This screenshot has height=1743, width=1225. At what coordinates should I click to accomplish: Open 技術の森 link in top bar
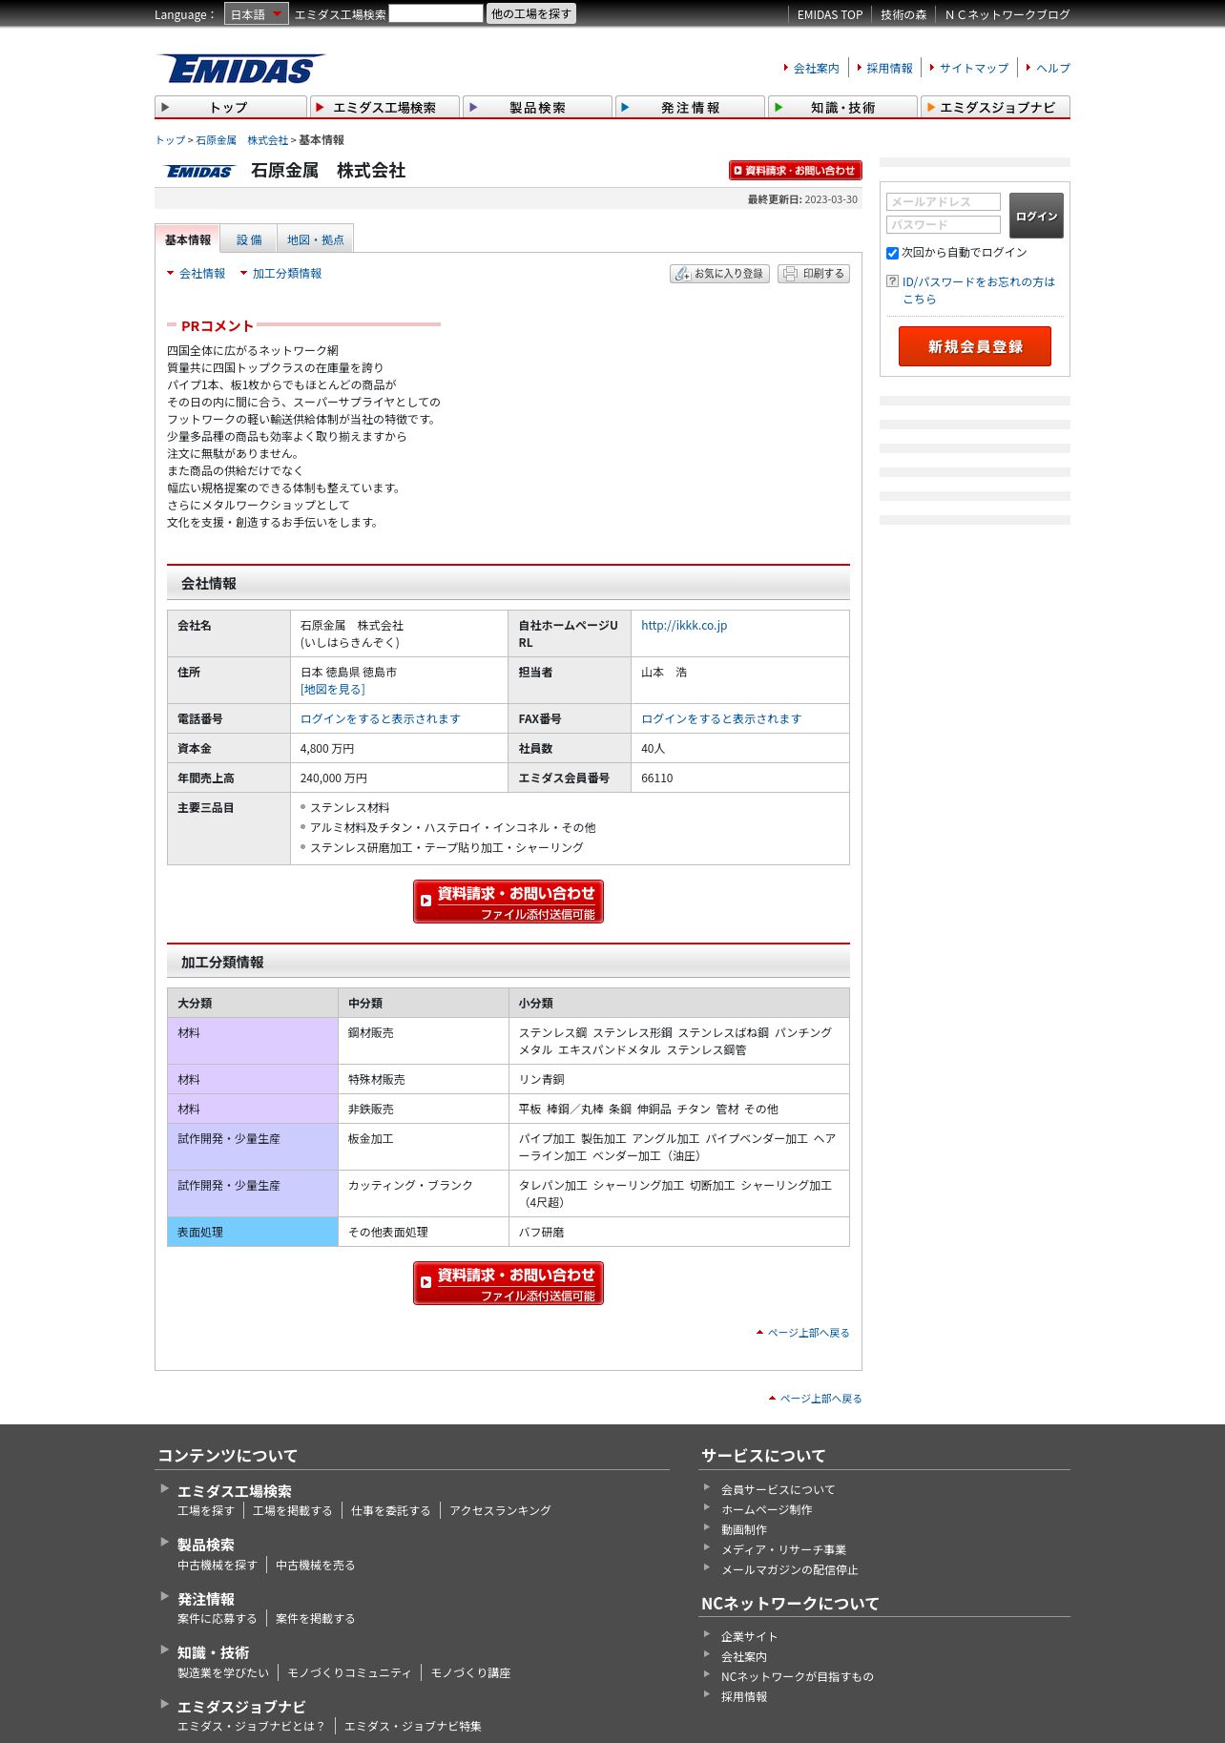tap(903, 14)
